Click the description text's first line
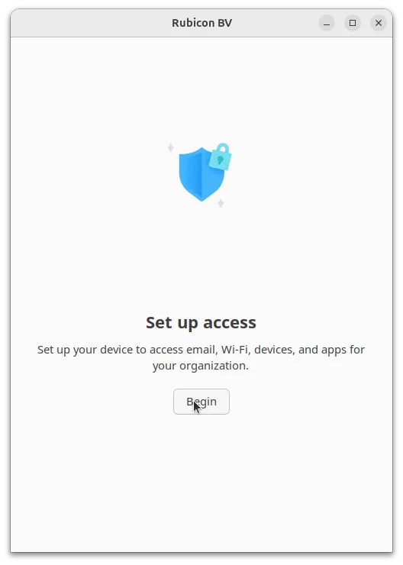This screenshot has width=403, height=565. pyautogui.click(x=201, y=350)
